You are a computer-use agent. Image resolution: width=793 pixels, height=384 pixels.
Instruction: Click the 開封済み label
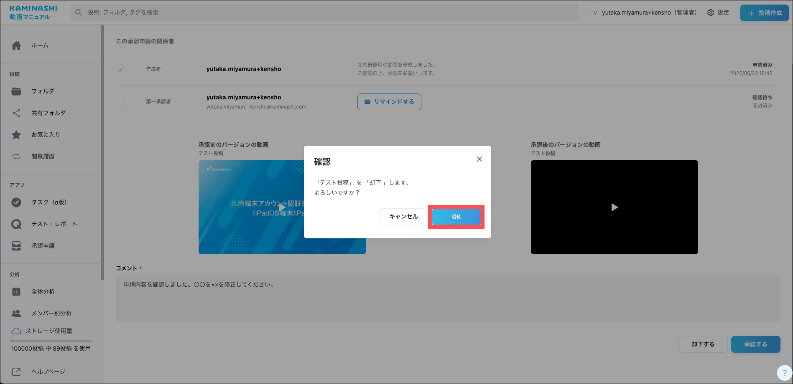pos(762,106)
